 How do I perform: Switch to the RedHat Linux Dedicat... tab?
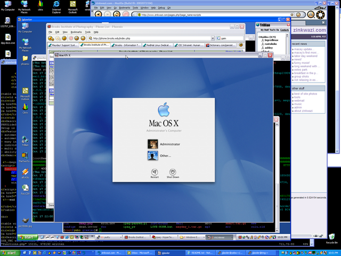click(x=158, y=45)
